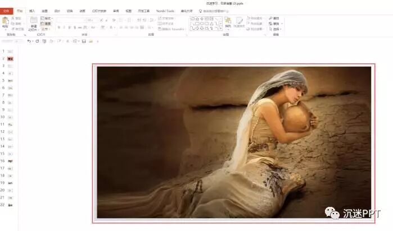Click the Increase Font Size icon
This screenshot has width=393, height=231.
tap(101, 20)
